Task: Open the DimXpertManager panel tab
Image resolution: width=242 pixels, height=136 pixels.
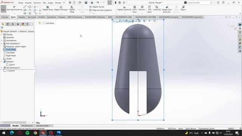Action: (x=18, y=24)
